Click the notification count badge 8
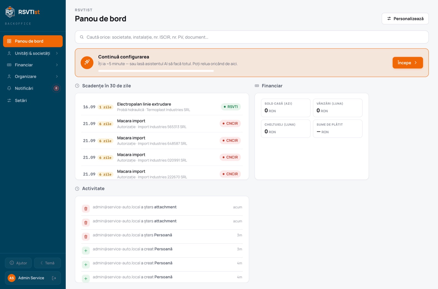Image resolution: width=438 pixels, height=289 pixels. coord(56,88)
